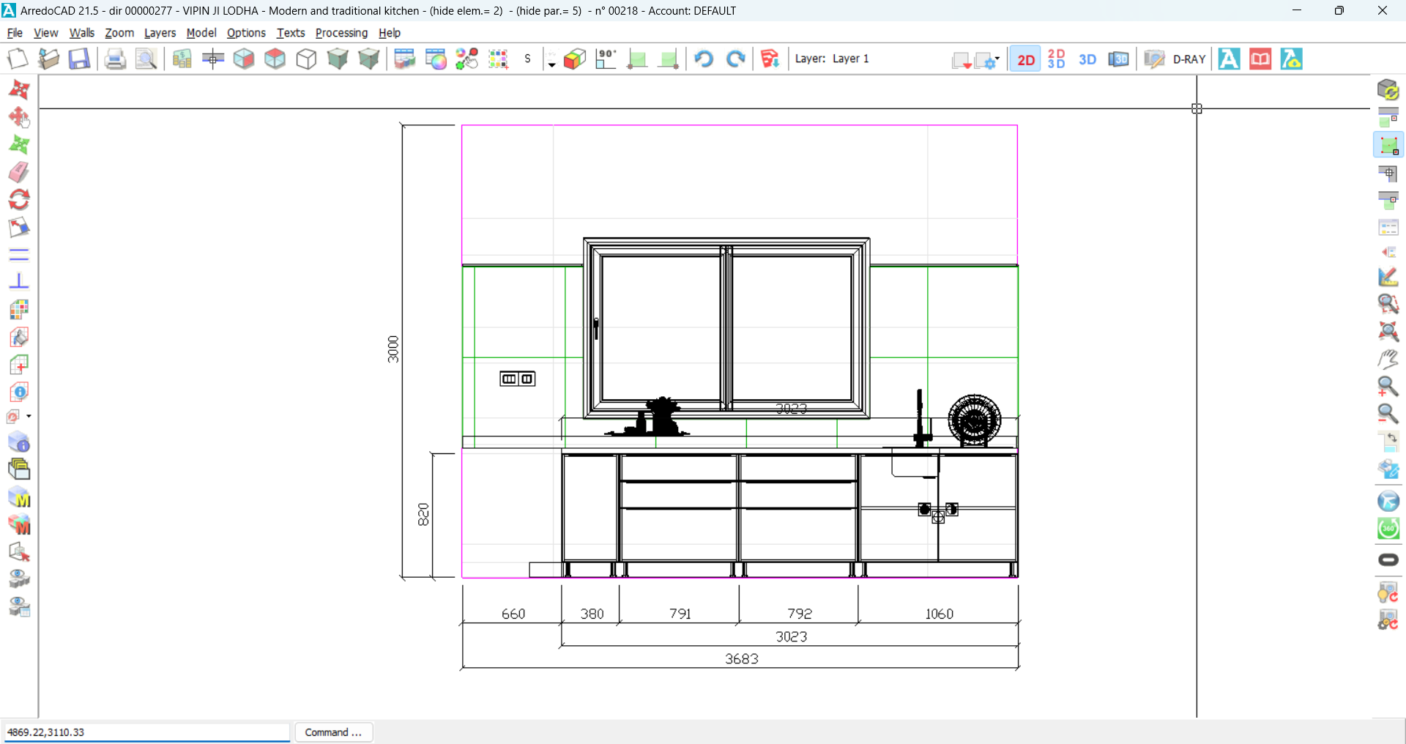This screenshot has height=744, width=1406.
Task: Open the Processing menu
Action: 341,33
